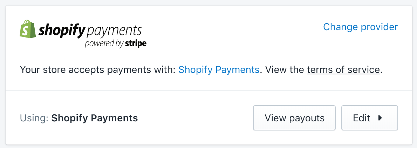Click the gray page background below the card
Screen dimensions: 417x148
click(x=208, y=146)
